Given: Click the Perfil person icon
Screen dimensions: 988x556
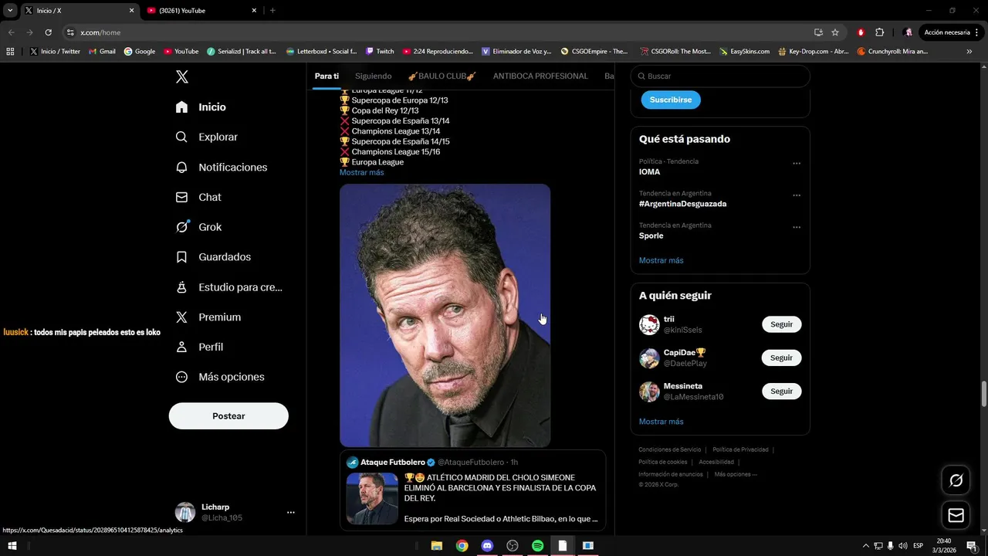Looking at the screenshot, I should tap(181, 347).
